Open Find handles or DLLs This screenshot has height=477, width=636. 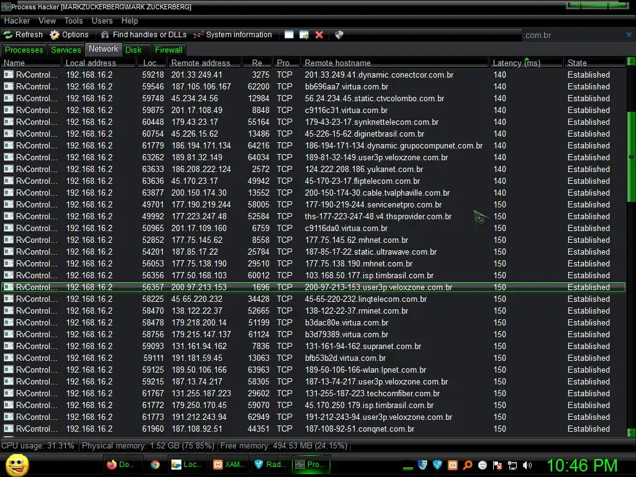pos(143,35)
